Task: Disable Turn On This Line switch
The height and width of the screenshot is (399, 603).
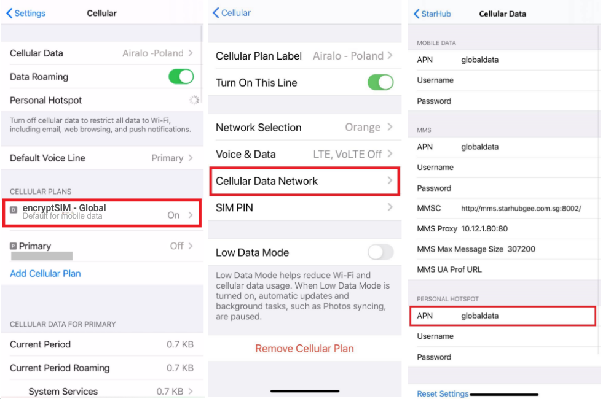Action: [380, 82]
